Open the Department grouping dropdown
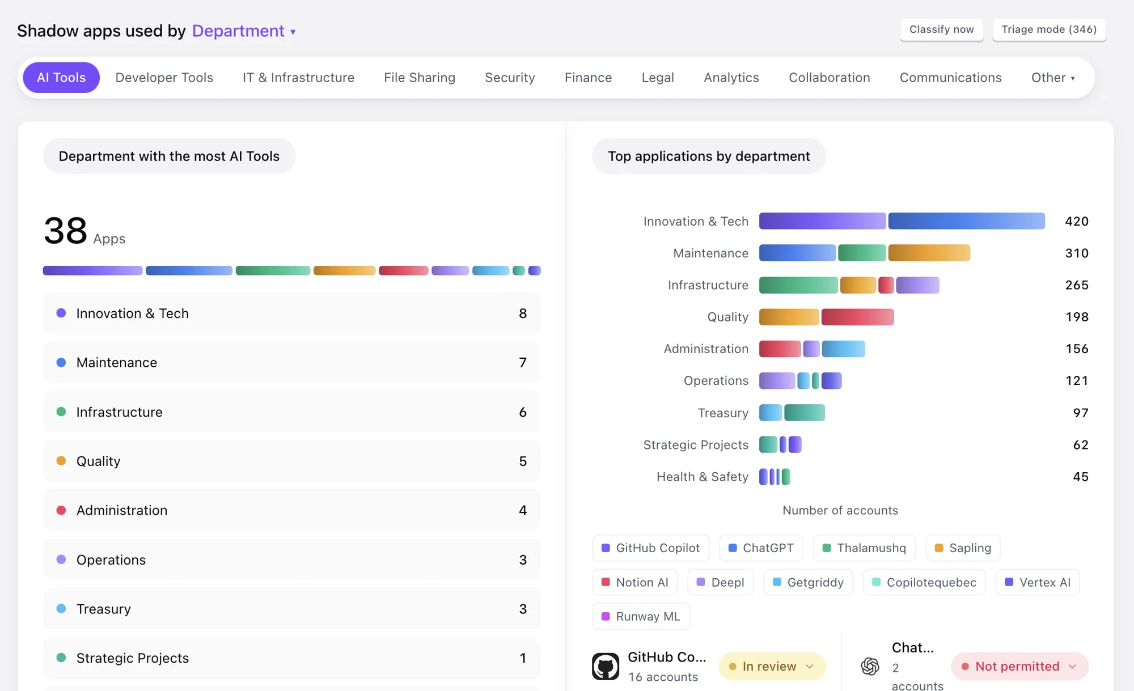This screenshot has height=691, width=1134. [244, 31]
